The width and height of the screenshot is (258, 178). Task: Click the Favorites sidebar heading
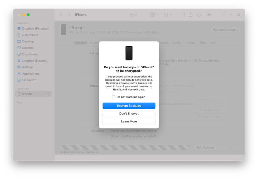[22, 23]
